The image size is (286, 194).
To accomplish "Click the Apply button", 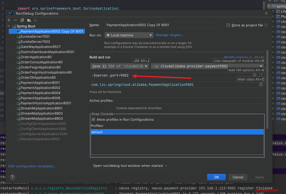I will coord(259,177).
